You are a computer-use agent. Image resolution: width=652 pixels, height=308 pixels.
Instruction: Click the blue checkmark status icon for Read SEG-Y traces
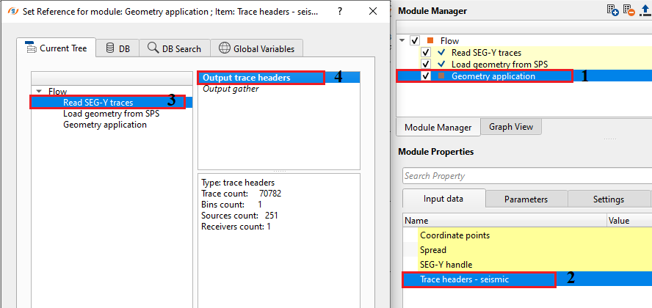pos(441,53)
